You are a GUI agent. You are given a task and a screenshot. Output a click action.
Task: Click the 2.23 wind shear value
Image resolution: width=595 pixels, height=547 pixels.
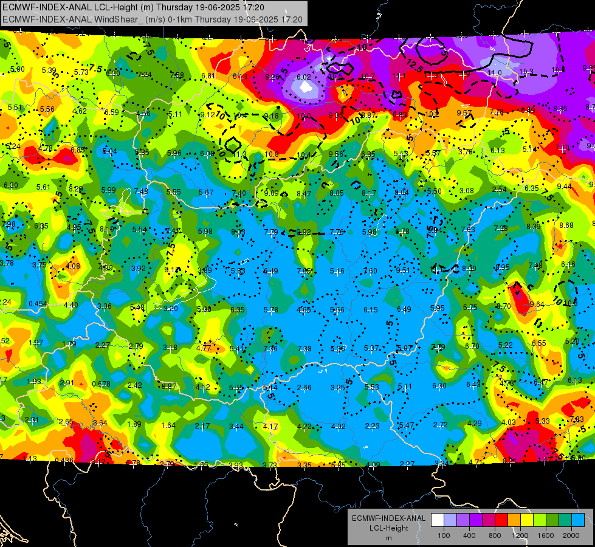(x=372, y=426)
